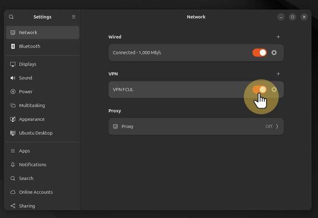Click the Ubuntu Desktop icon
Viewport: 318px width, 218px height.
click(x=13, y=133)
